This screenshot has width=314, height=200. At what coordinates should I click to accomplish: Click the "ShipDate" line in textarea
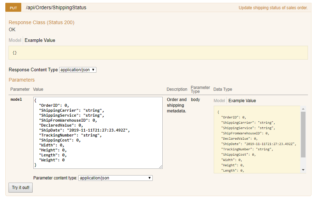pos(84,130)
